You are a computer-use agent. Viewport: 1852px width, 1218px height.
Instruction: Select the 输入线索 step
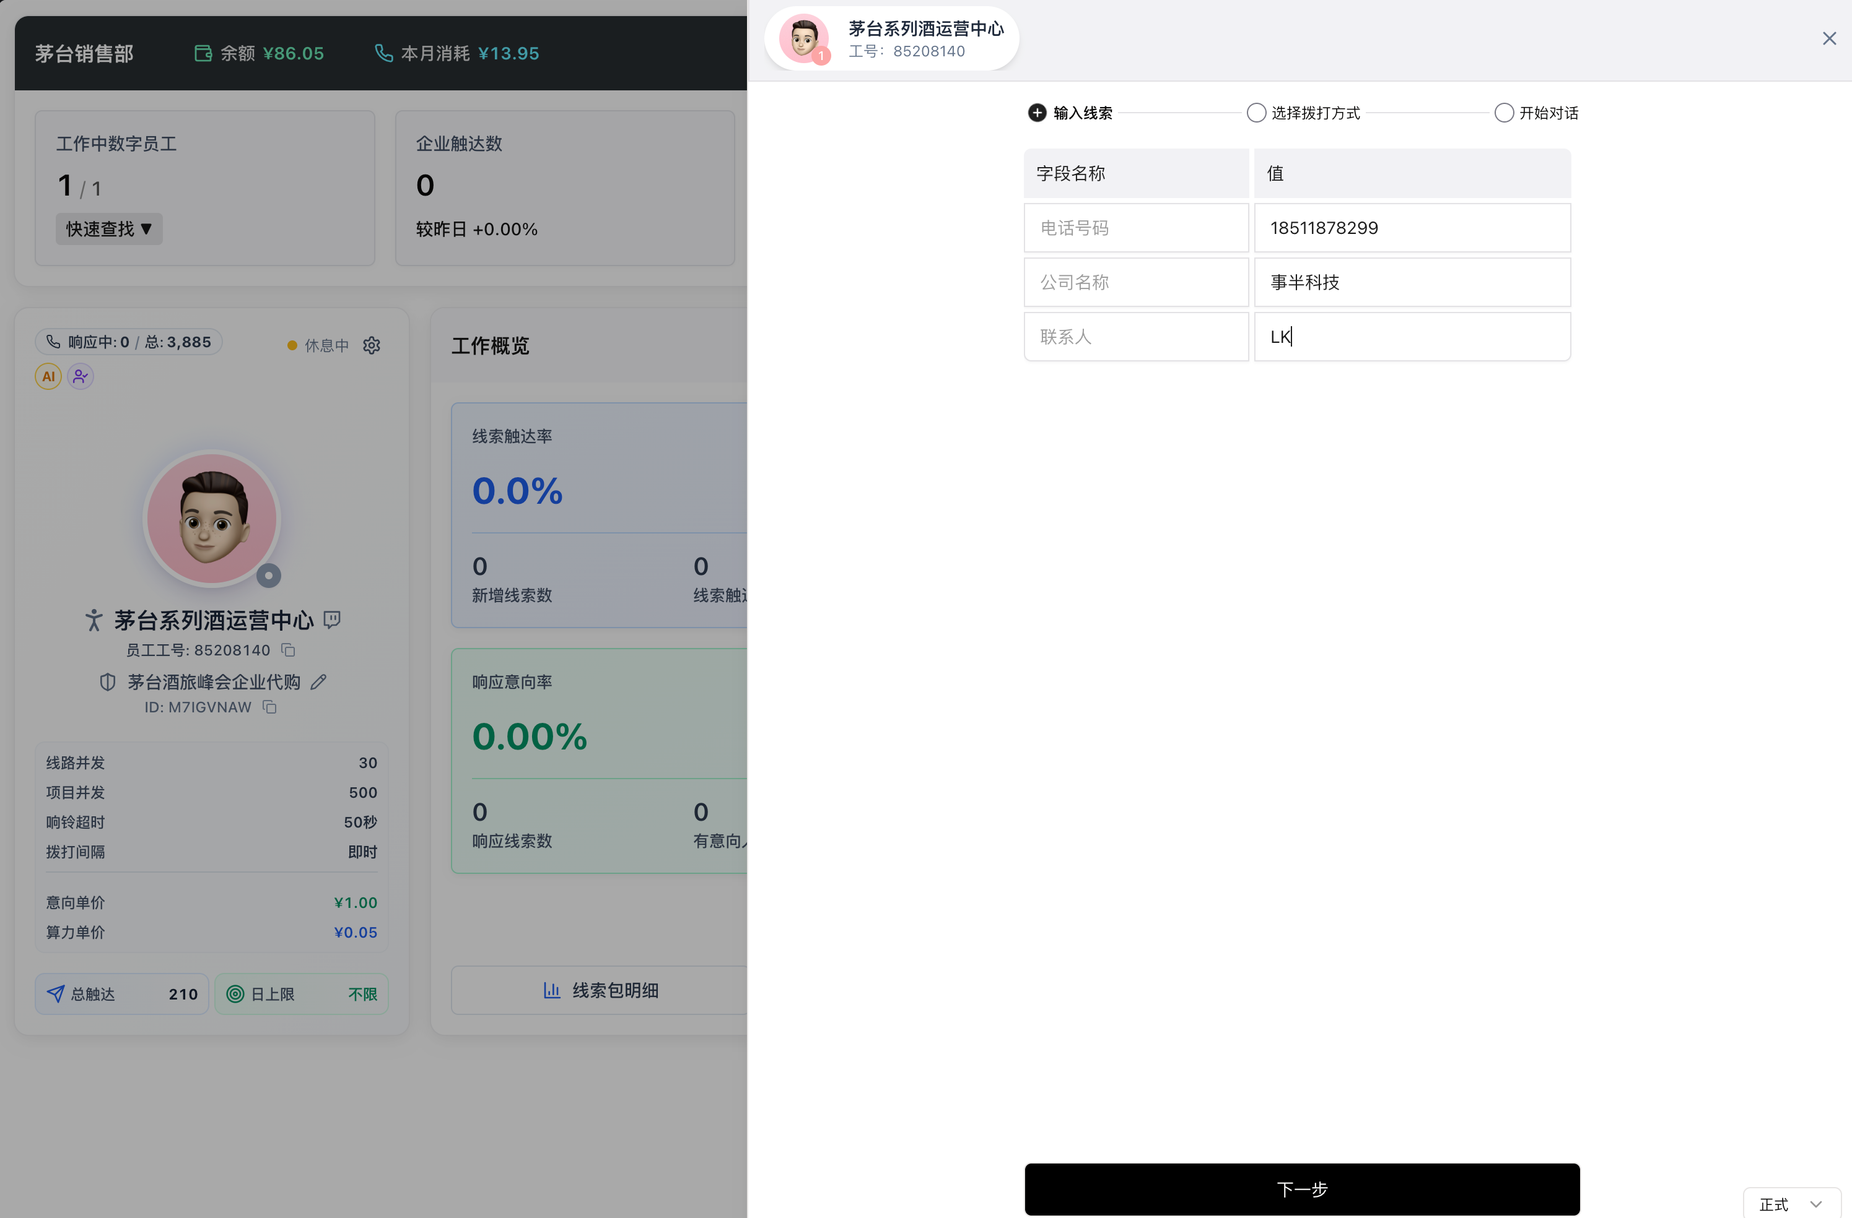click(1070, 113)
